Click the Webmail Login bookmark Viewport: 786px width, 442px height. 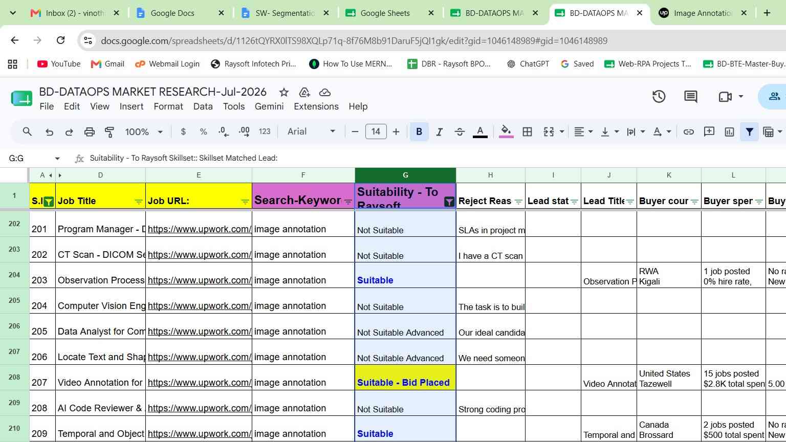[x=167, y=64]
